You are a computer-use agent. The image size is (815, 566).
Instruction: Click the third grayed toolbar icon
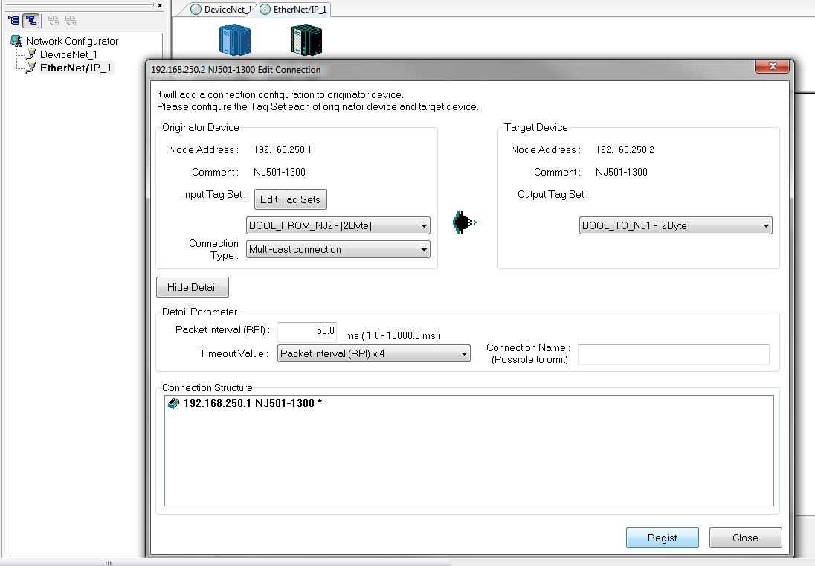click(53, 21)
